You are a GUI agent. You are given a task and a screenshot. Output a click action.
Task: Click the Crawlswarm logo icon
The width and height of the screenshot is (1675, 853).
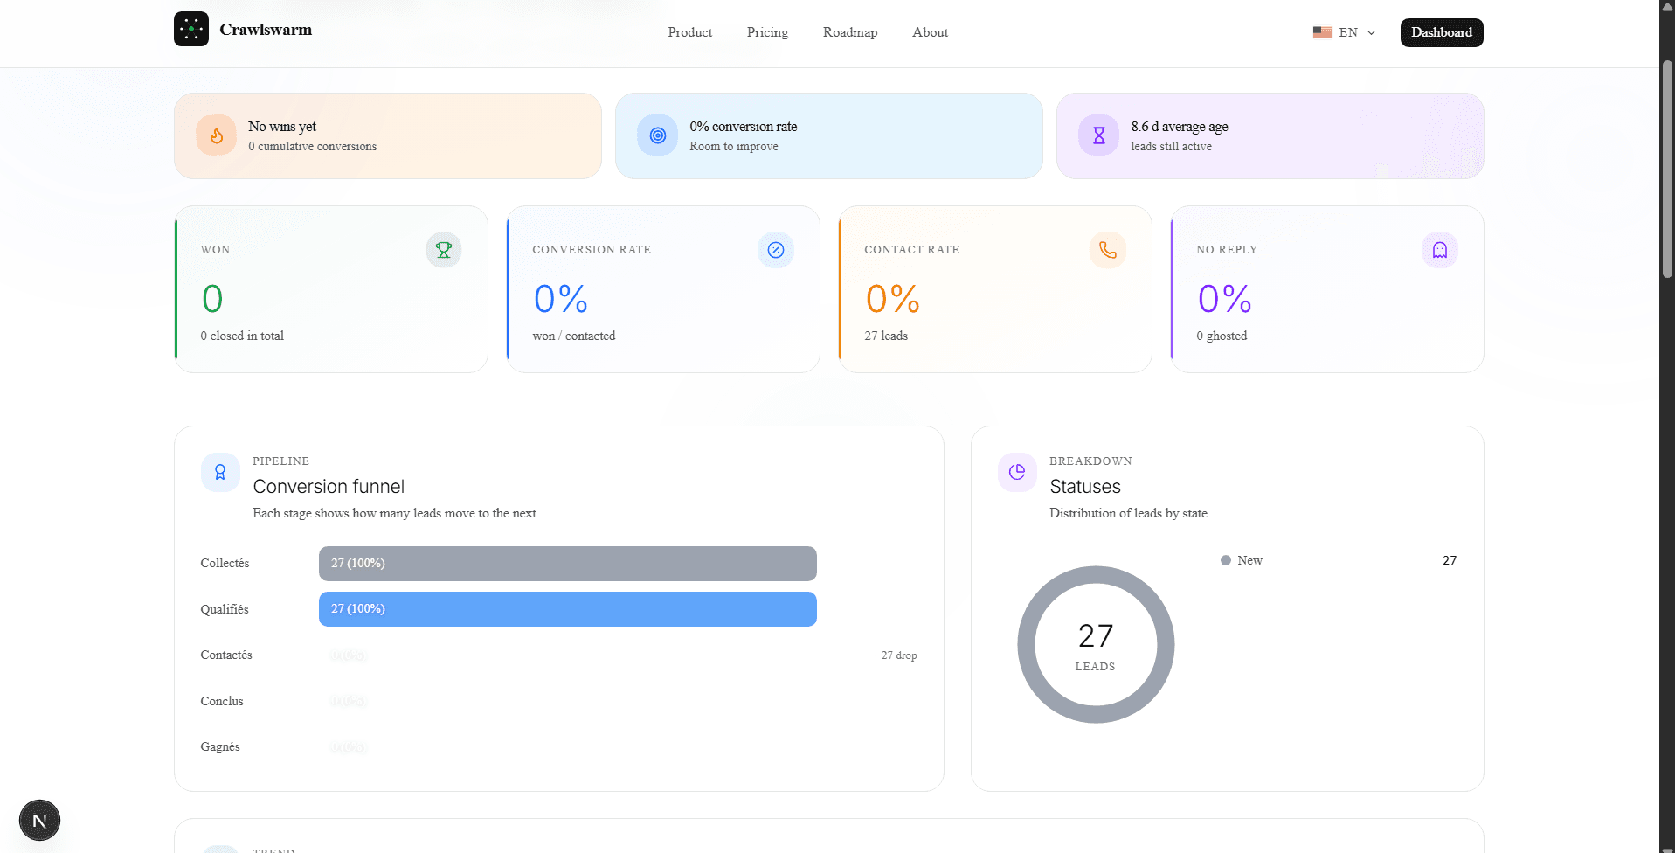pos(190,29)
